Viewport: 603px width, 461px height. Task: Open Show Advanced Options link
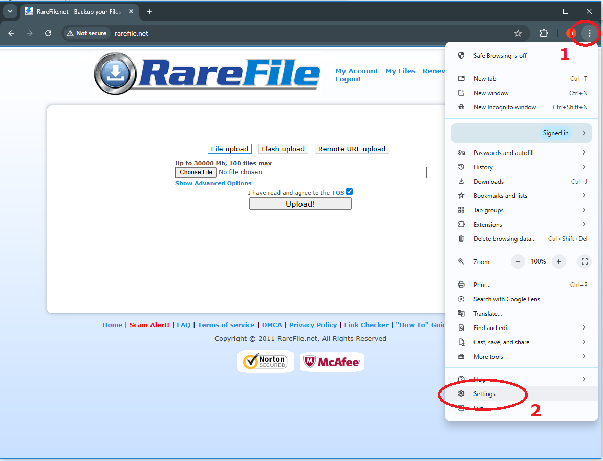click(213, 183)
